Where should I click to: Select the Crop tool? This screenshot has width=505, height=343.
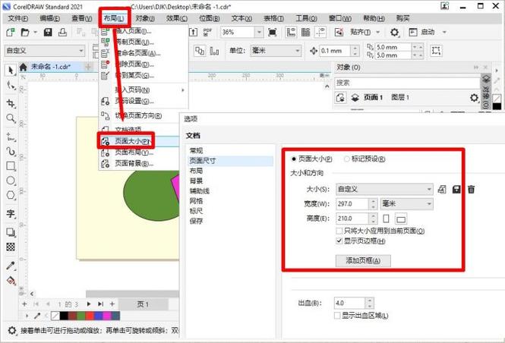(11, 103)
